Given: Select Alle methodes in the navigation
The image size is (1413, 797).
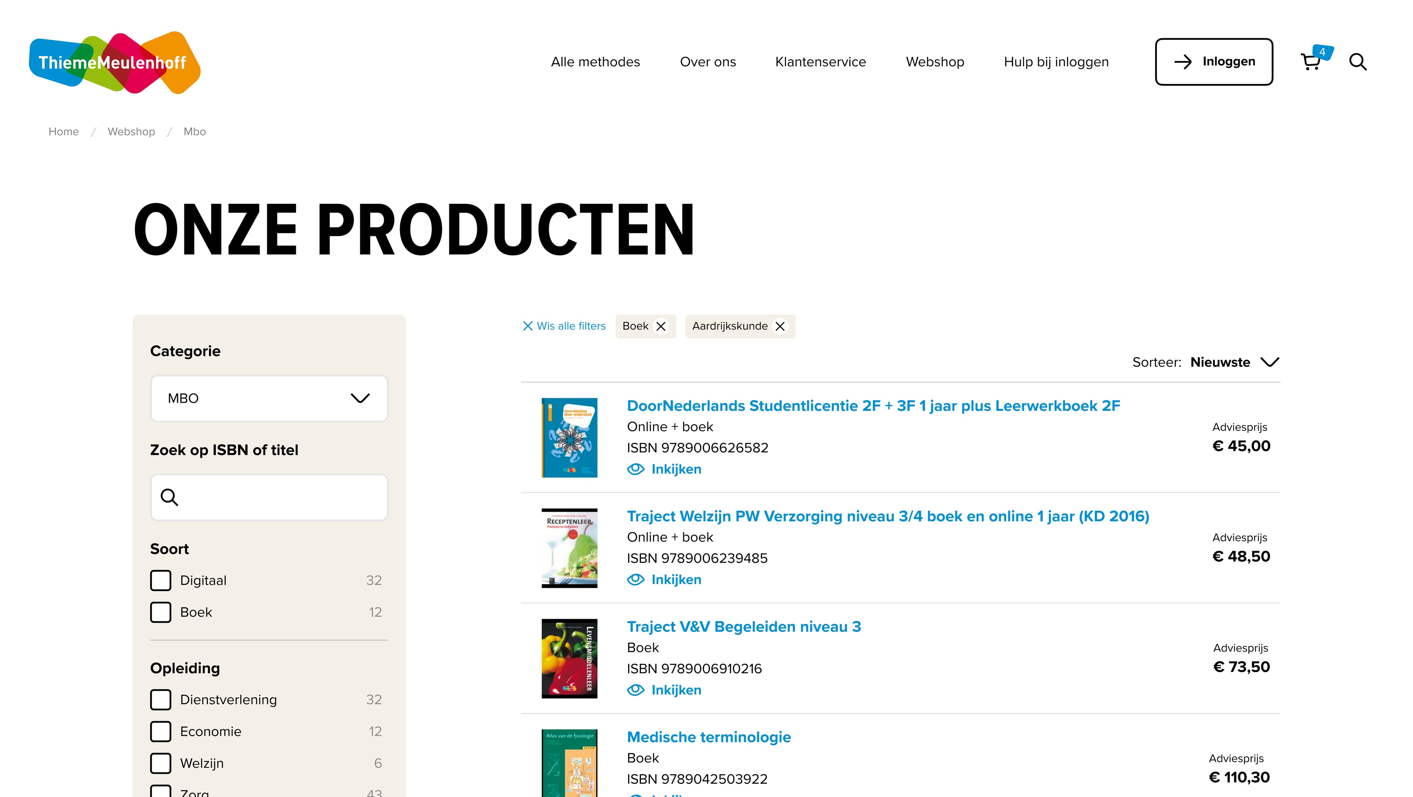Looking at the screenshot, I should [x=595, y=61].
